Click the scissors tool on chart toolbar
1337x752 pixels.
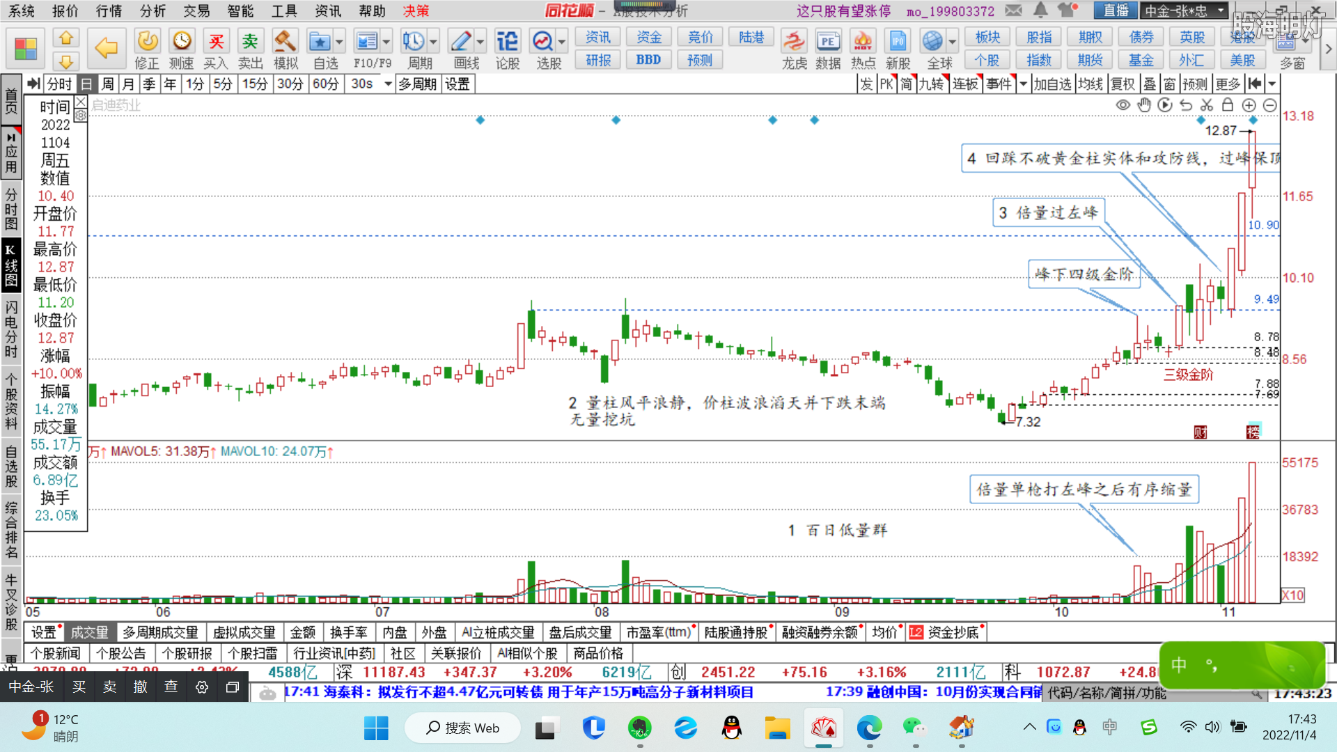click(x=1207, y=105)
